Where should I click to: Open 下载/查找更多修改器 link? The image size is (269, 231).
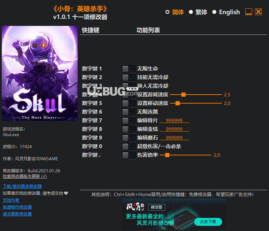(22, 186)
